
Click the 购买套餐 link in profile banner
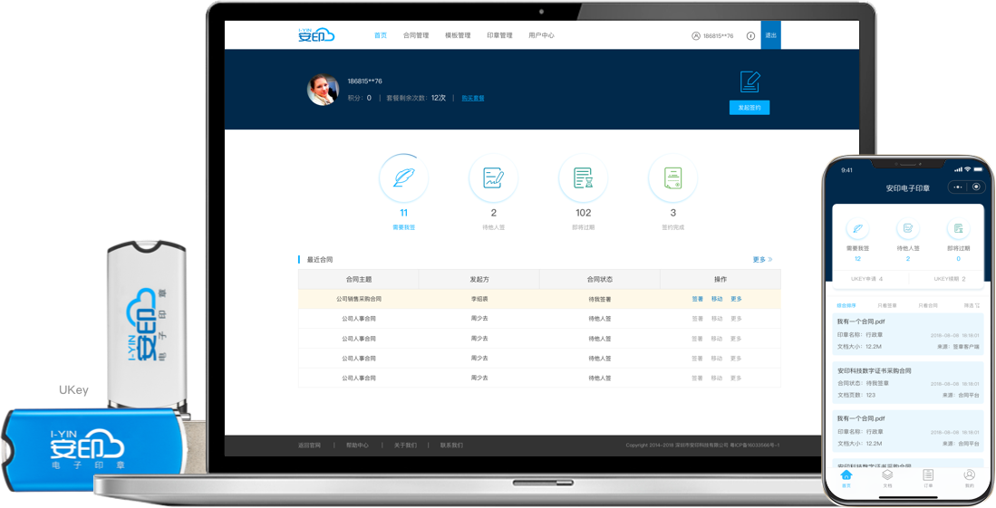472,98
